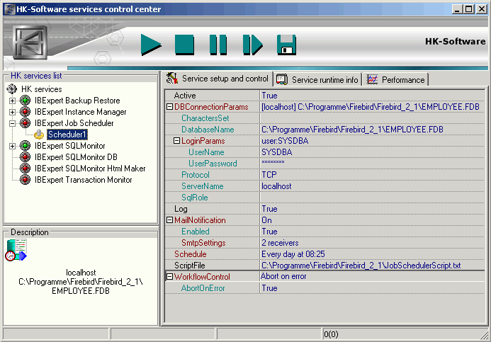Collapse the MailNotification property group

coord(169,220)
